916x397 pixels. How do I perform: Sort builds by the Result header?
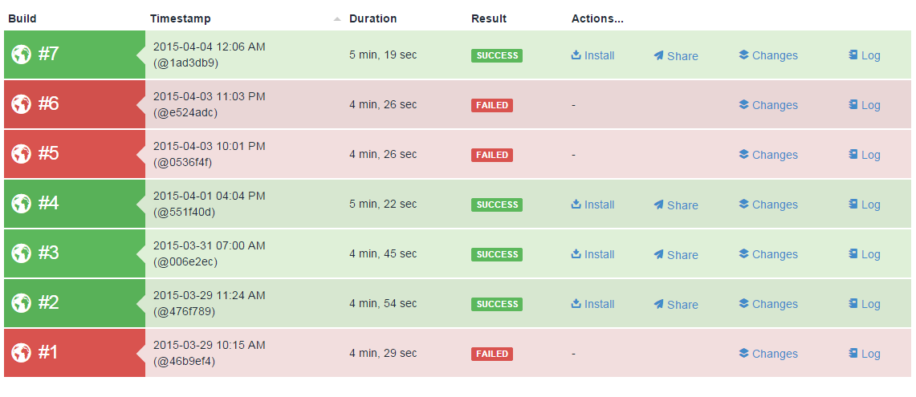[489, 18]
